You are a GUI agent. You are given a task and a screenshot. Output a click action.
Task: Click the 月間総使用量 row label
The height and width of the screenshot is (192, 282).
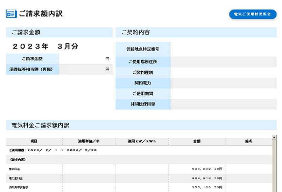(x=143, y=104)
